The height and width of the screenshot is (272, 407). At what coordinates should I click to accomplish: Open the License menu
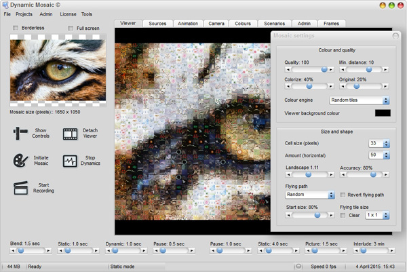(68, 14)
